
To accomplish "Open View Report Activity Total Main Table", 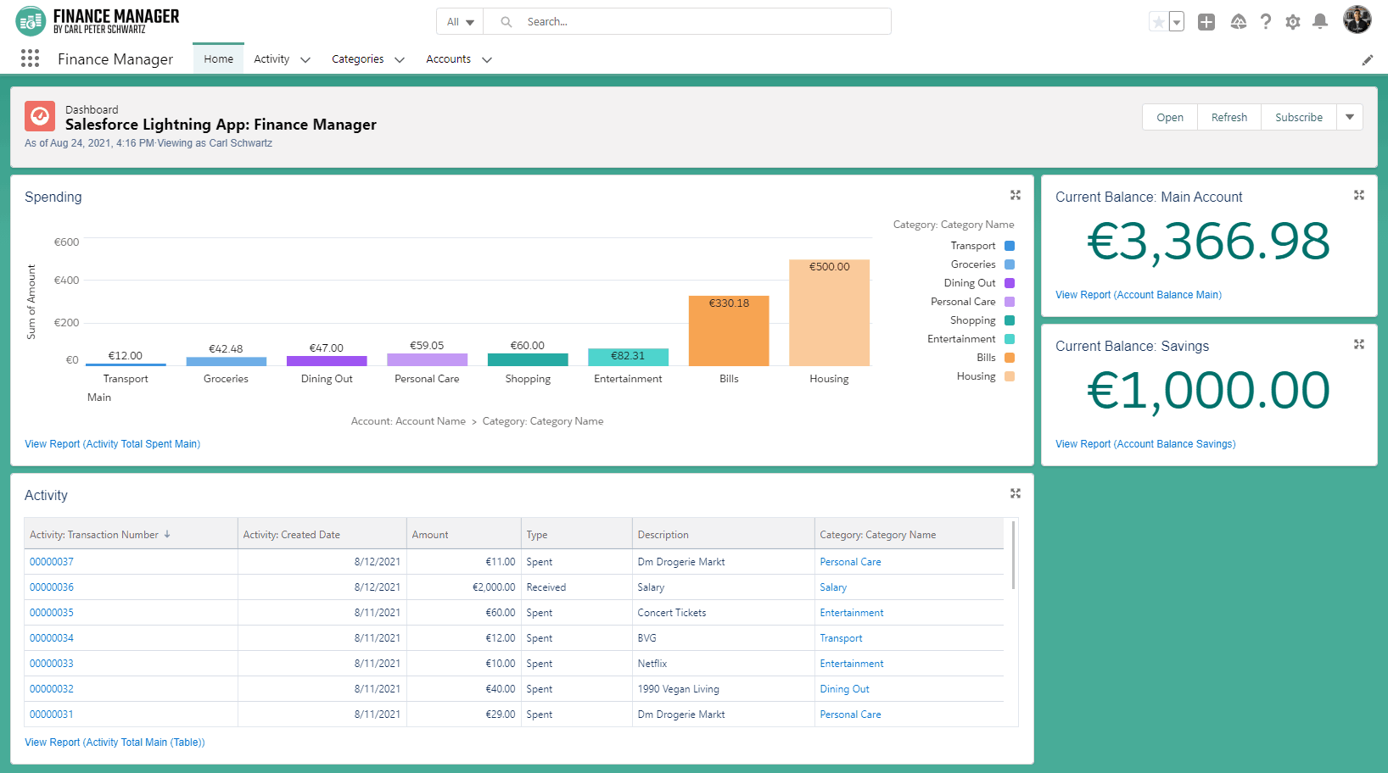I will (115, 742).
